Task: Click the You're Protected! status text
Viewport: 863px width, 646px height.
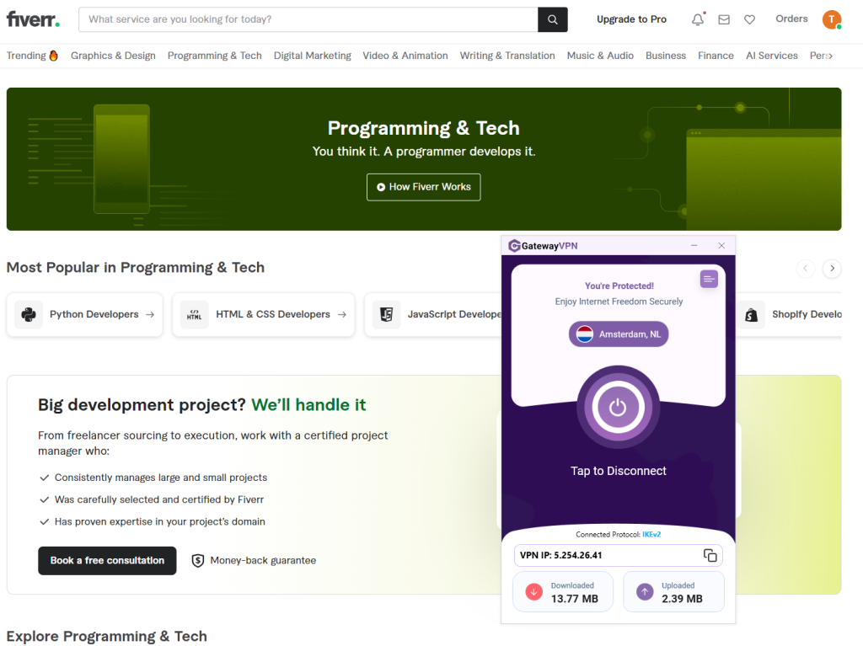Action: click(x=619, y=286)
